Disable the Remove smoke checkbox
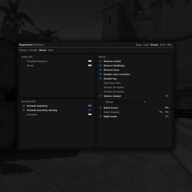This screenshot has height=192, width=192. tap(100, 61)
